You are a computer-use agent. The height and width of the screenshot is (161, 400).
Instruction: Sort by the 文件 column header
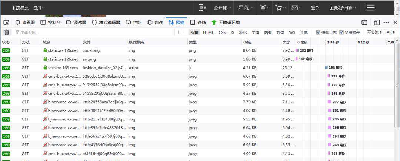pyautogui.click(x=104, y=42)
